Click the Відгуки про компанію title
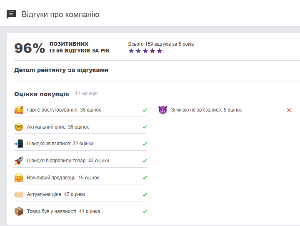The image size is (300, 226). pos(60,15)
